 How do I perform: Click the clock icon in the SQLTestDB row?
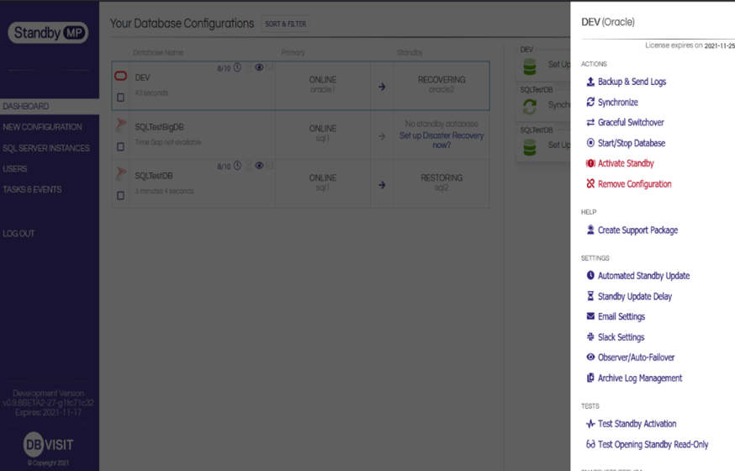click(x=238, y=166)
